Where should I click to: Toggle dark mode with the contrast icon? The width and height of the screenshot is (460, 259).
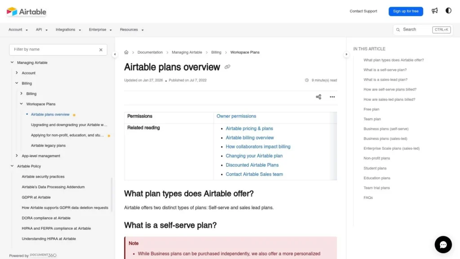coord(448,11)
